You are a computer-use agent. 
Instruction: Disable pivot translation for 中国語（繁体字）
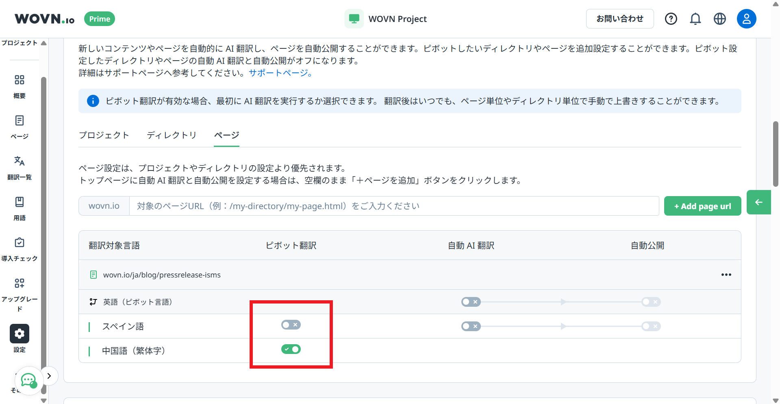point(291,349)
